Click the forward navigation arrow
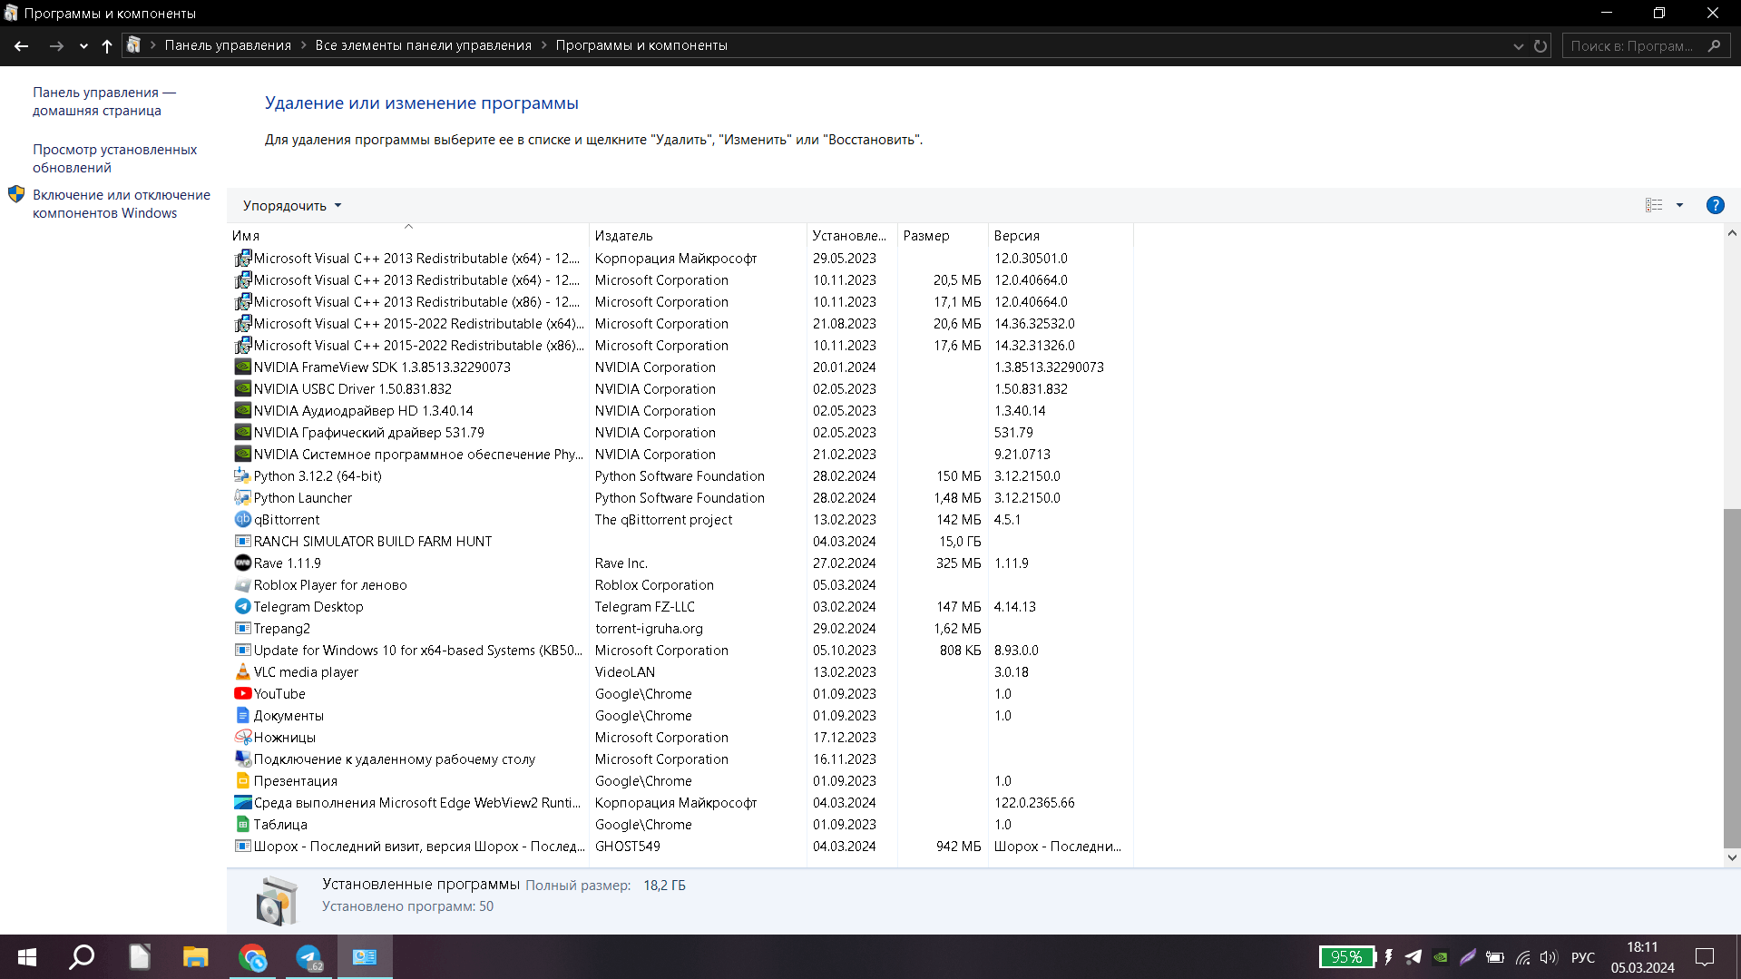Screen dimensions: 1741x979 (56, 45)
